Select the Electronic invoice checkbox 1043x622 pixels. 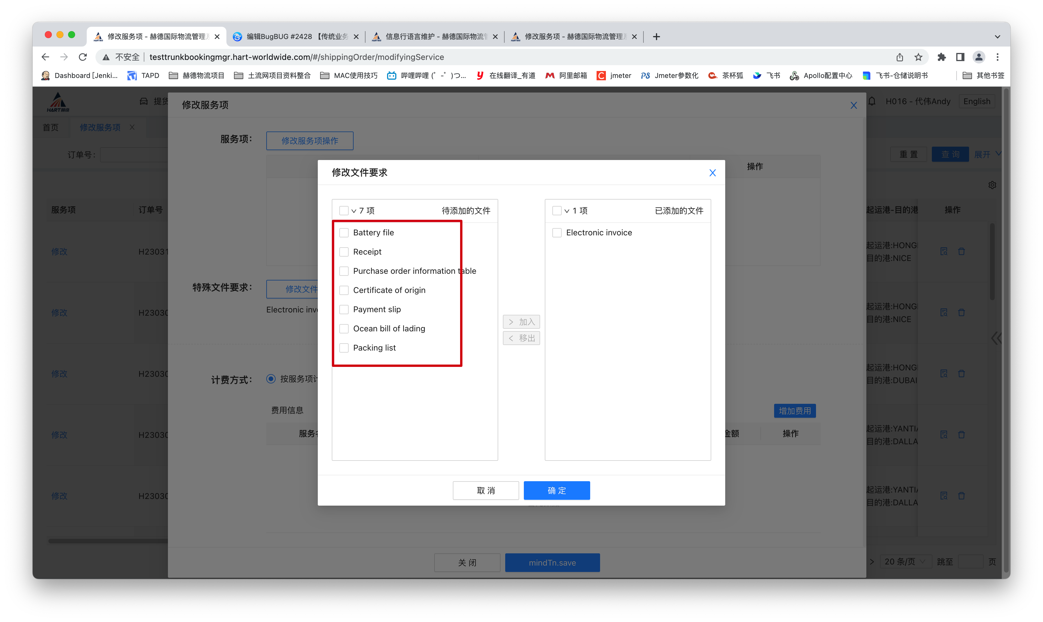[x=557, y=233]
